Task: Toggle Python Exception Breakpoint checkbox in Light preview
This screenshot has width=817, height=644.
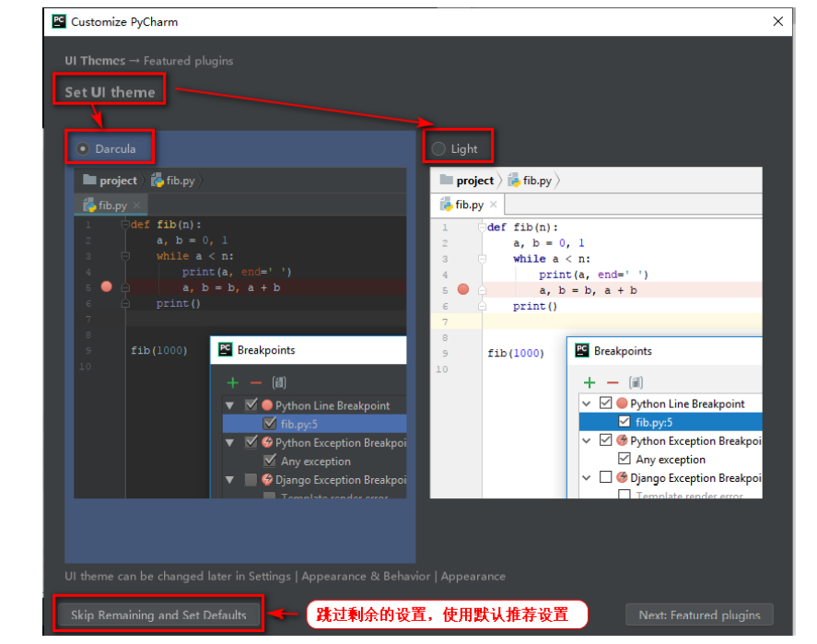Action: click(x=605, y=440)
